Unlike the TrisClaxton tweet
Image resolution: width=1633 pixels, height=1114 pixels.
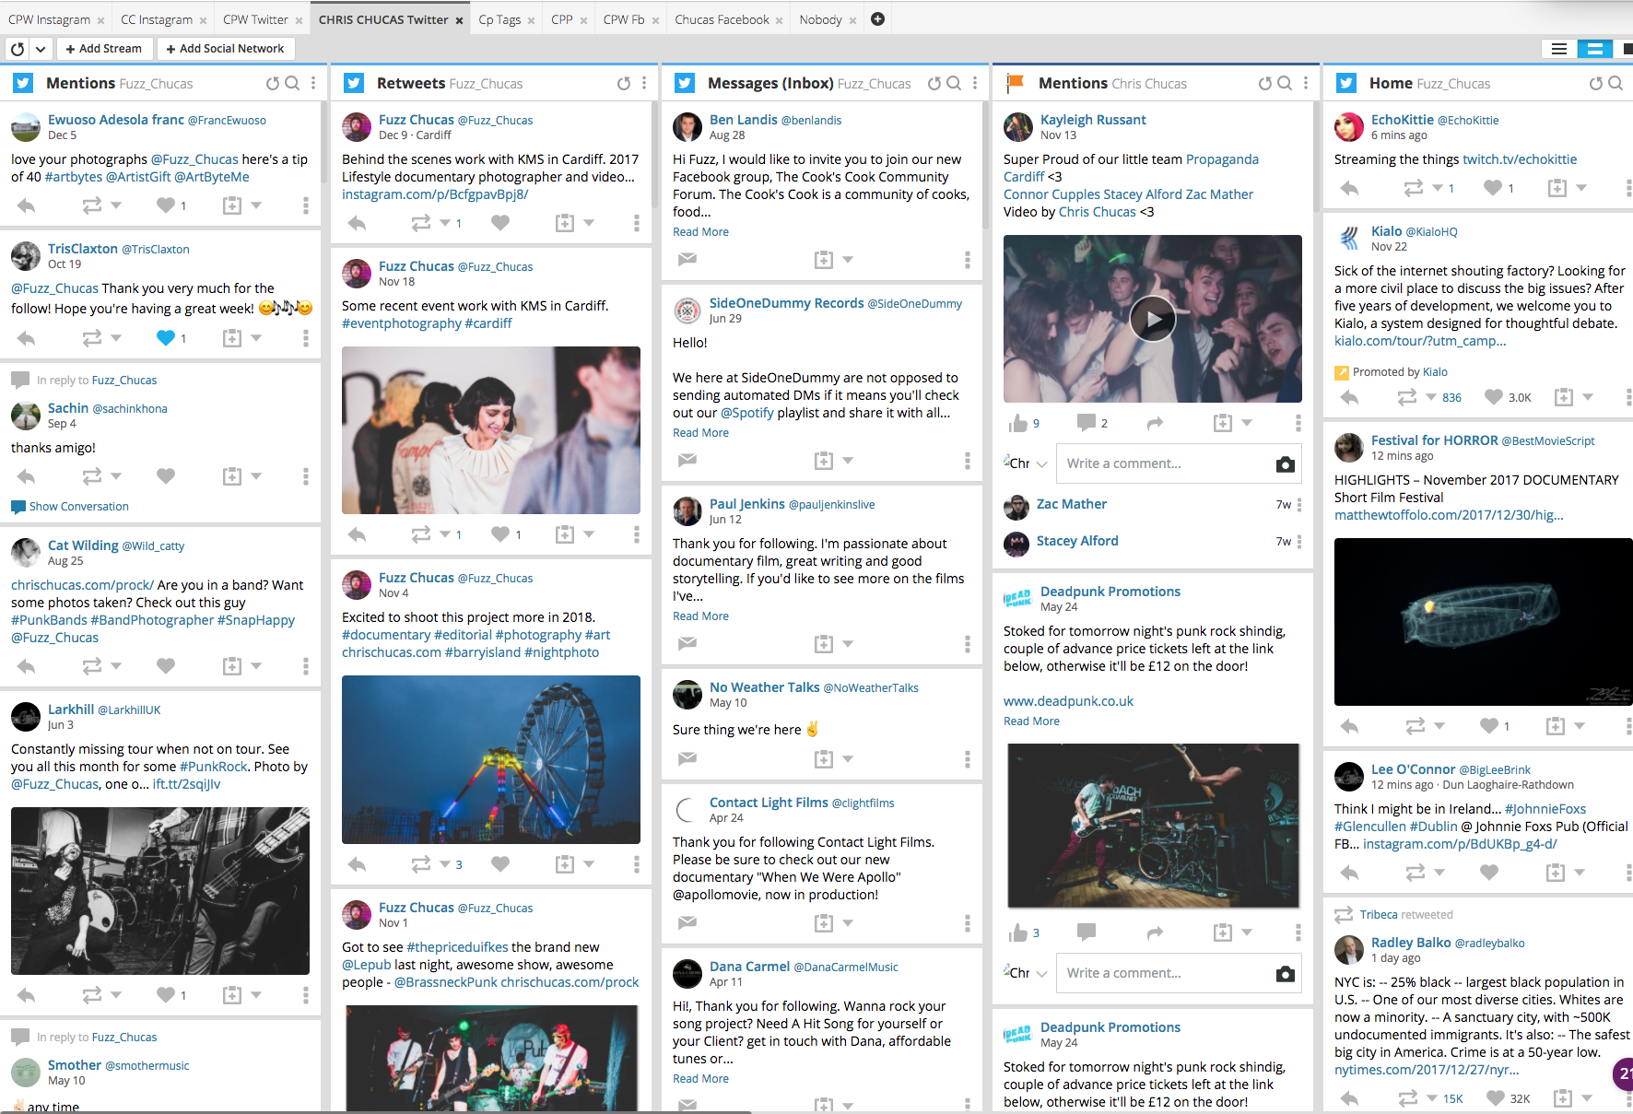tap(166, 338)
